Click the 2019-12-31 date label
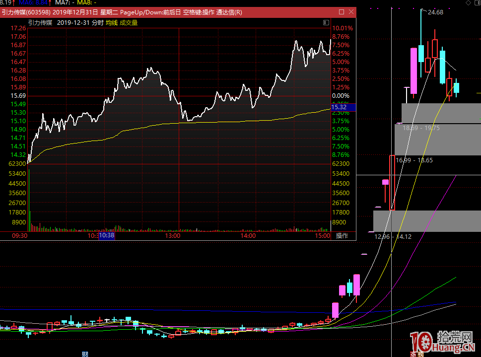This screenshot has height=357, width=481. tap(72, 23)
